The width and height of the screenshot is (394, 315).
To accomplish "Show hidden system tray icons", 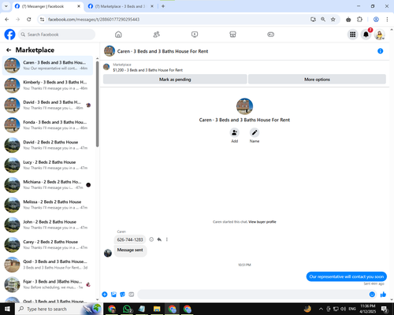I will pos(321,309).
